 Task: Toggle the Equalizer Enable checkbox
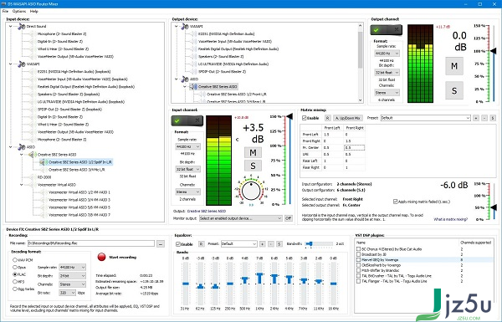click(x=178, y=244)
